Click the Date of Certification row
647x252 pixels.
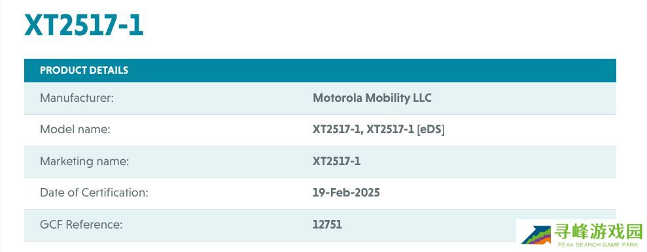pyautogui.click(x=320, y=193)
